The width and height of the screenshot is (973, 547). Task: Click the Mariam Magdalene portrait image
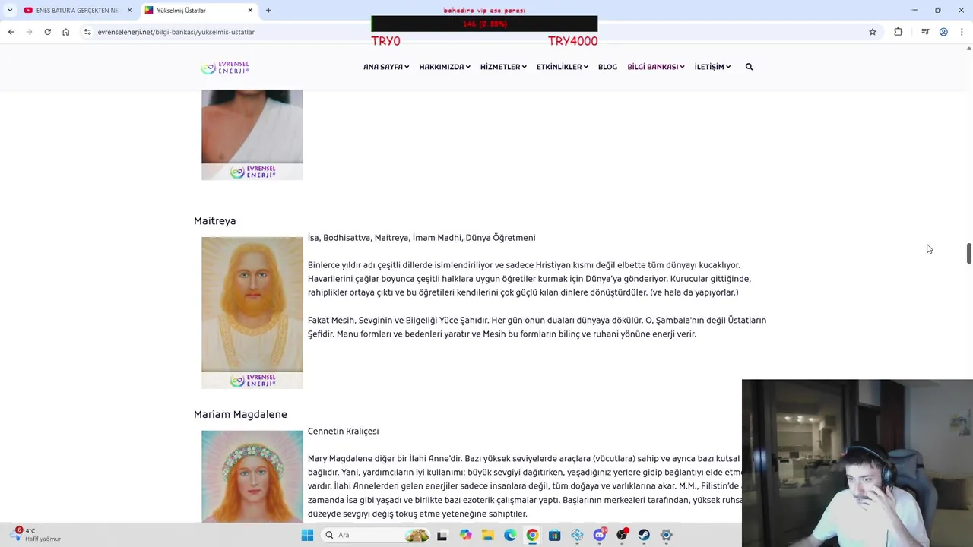[252, 476]
